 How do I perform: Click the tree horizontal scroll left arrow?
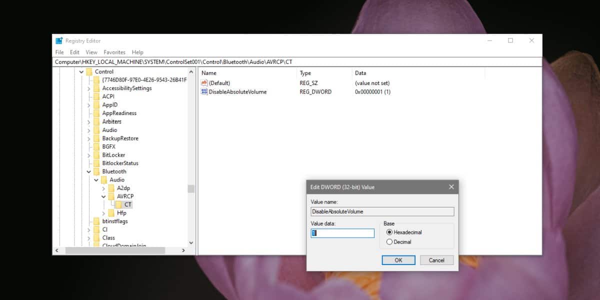pyautogui.click(x=56, y=250)
